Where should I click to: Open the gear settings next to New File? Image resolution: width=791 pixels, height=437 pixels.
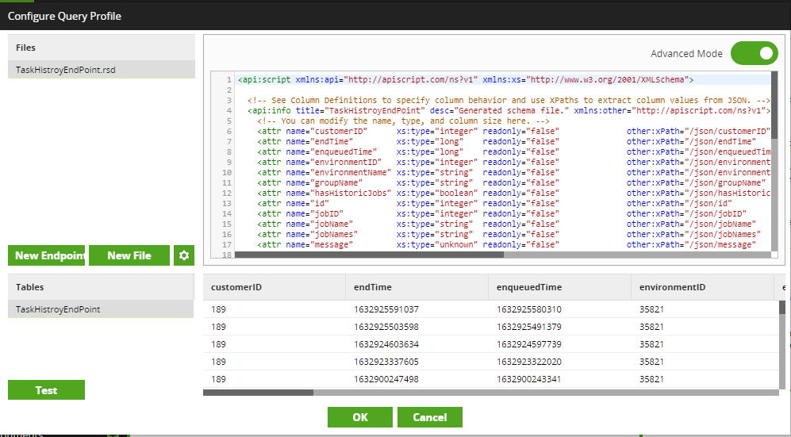click(183, 255)
